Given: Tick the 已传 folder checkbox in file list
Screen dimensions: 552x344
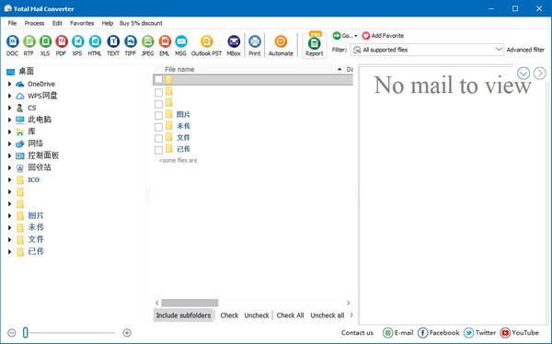Looking at the screenshot, I should [159, 150].
